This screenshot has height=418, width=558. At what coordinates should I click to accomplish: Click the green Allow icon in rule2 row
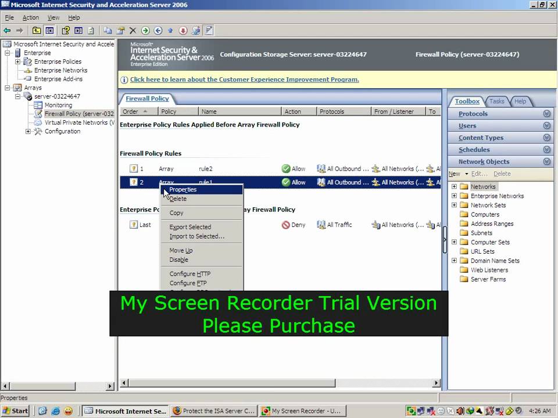click(x=286, y=169)
